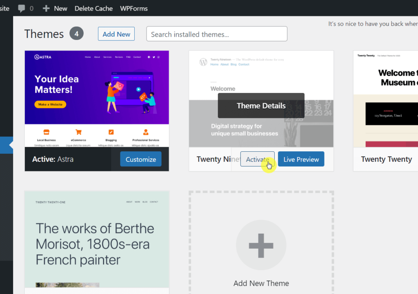Click the comments count 0 in admin bar

[31, 9]
